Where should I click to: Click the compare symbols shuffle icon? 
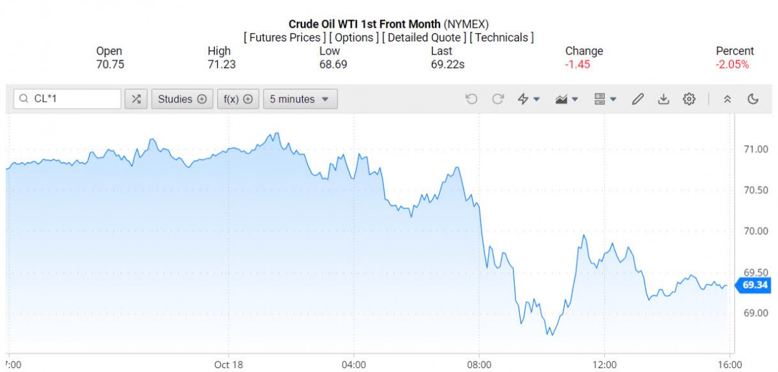click(136, 99)
